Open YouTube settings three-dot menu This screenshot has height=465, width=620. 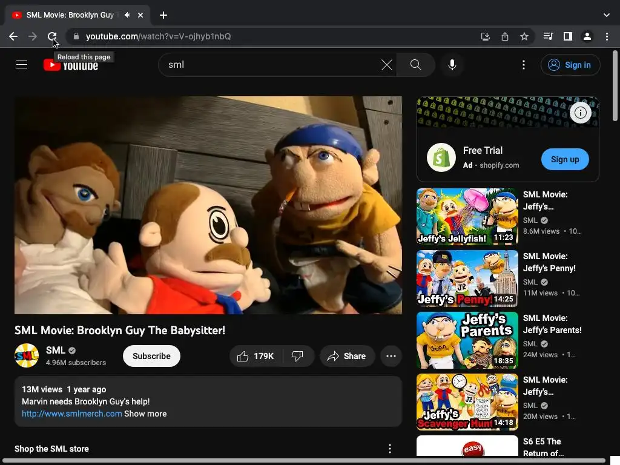pyautogui.click(x=524, y=64)
